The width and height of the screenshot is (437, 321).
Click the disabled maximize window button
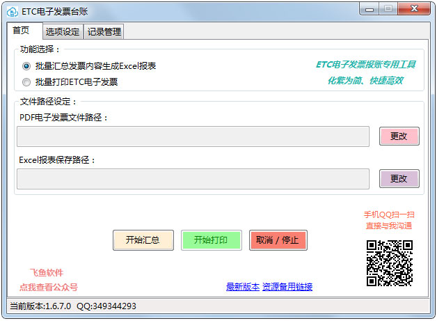pyautogui.click(x=388, y=9)
